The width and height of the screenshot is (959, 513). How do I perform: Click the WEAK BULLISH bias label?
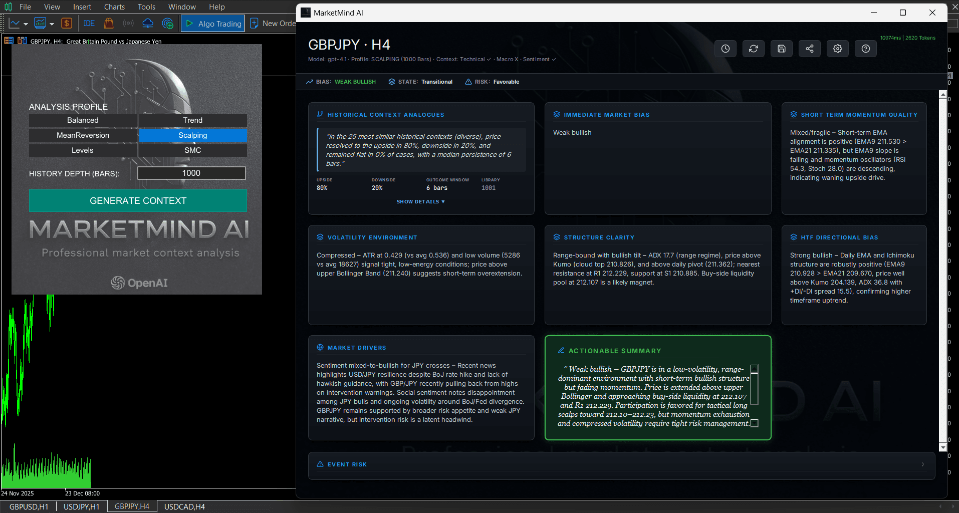pyautogui.click(x=355, y=82)
